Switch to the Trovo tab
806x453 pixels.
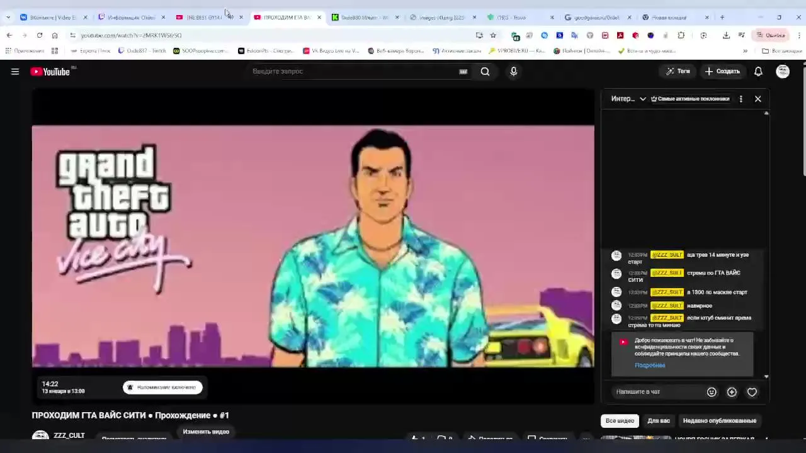coord(516,17)
